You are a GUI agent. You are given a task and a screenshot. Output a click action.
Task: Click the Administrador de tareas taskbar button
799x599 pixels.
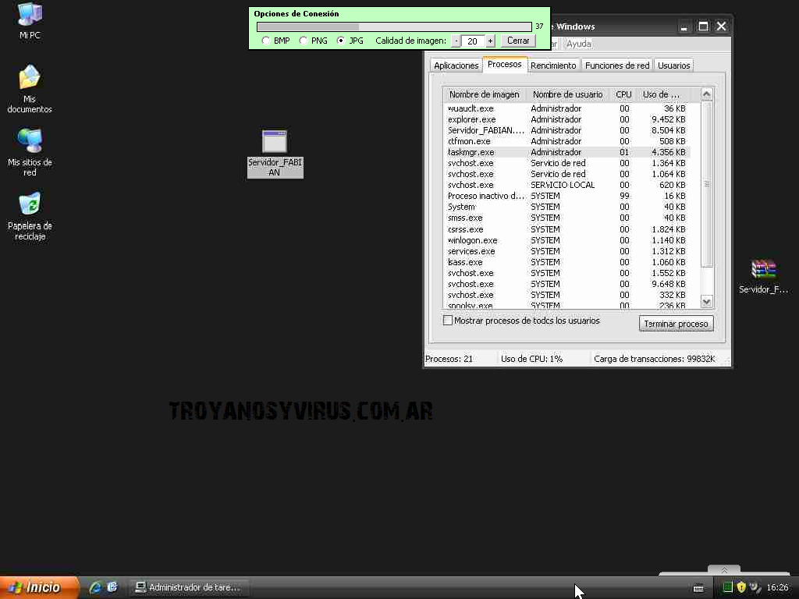point(188,587)
